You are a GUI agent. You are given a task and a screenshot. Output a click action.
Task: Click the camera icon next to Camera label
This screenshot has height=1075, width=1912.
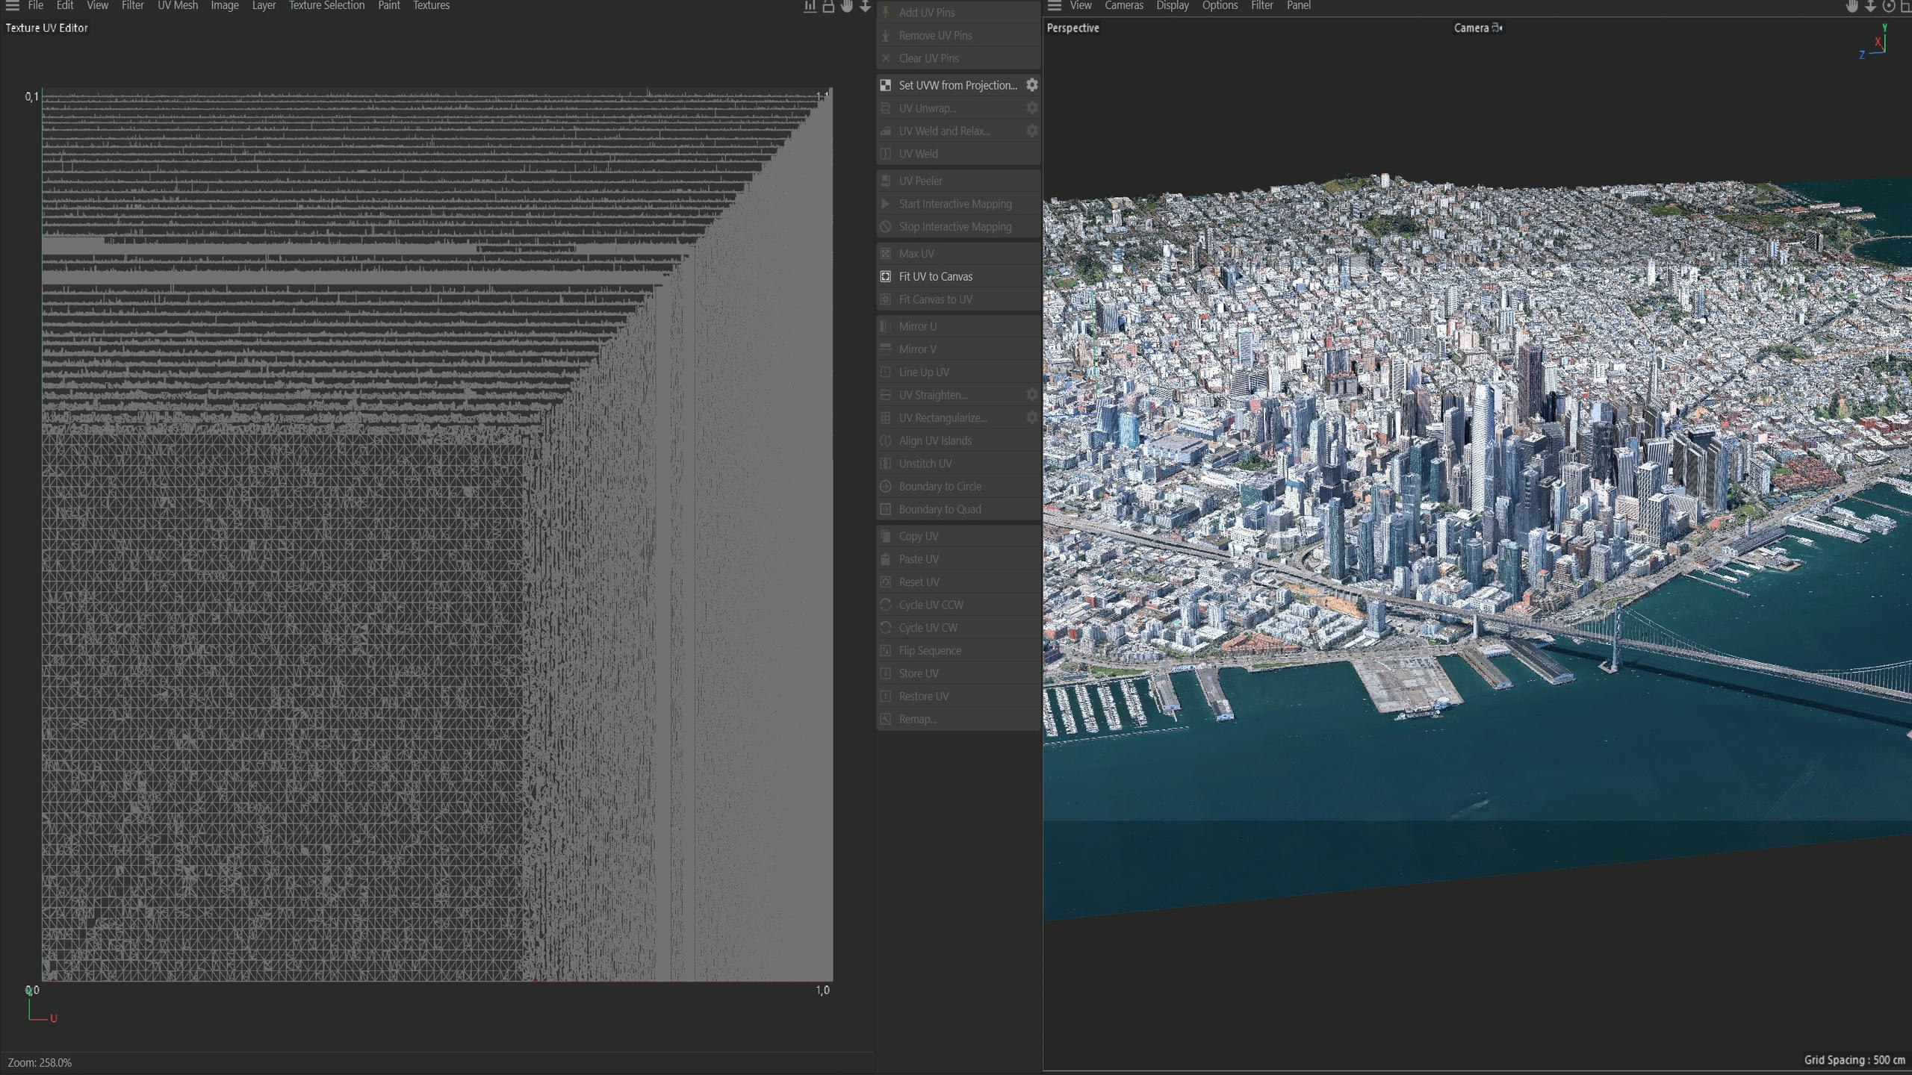point(1497,28)
